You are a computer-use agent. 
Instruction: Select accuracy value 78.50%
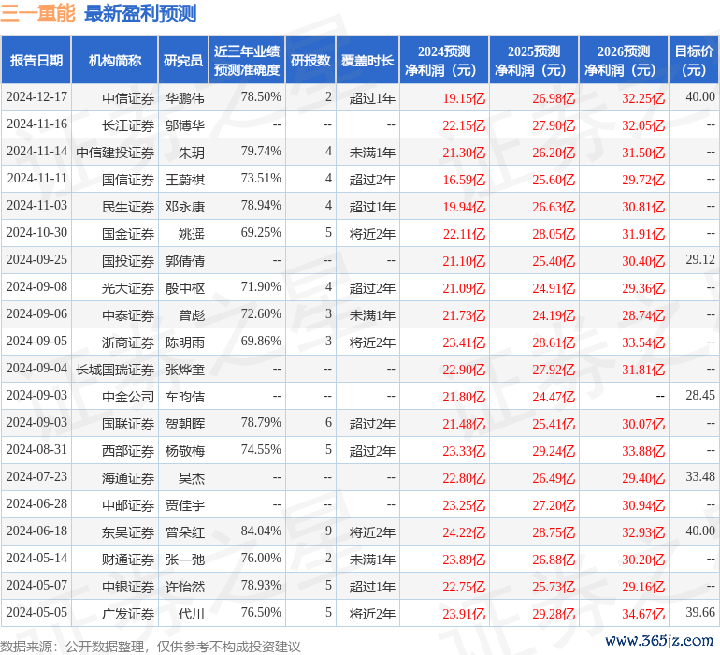click(x=261, y=97)
